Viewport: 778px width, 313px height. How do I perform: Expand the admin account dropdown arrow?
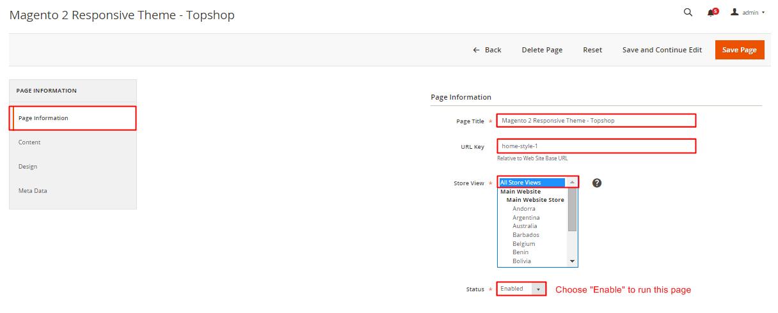763,12
